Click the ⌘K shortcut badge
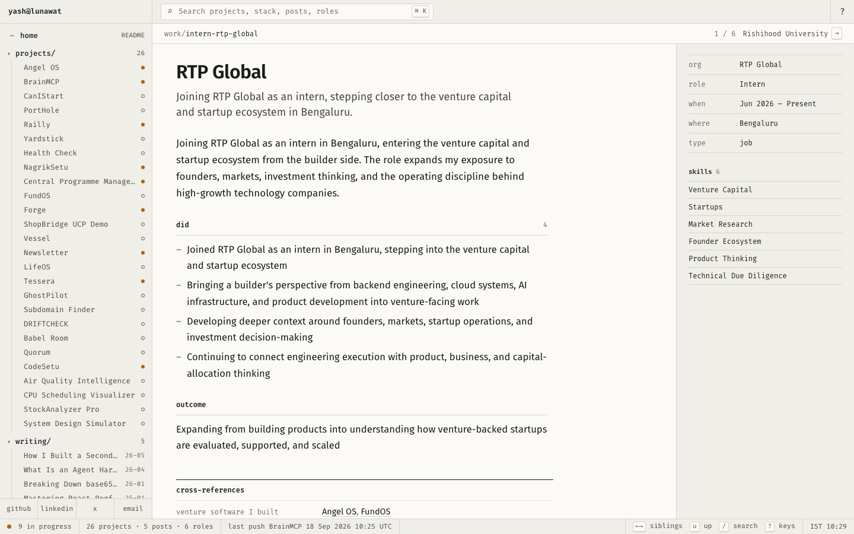This screenshot has width=854, height=534. (x=420, y=11)
